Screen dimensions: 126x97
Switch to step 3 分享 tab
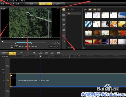(x=59, y=4)
